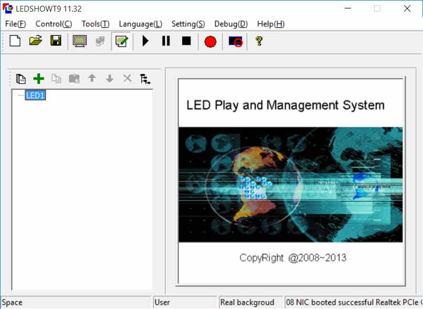The image size is (423, 309).
Task: Save using the floppy disk icon
Action: pyautogui.click(x=56, y=41)
